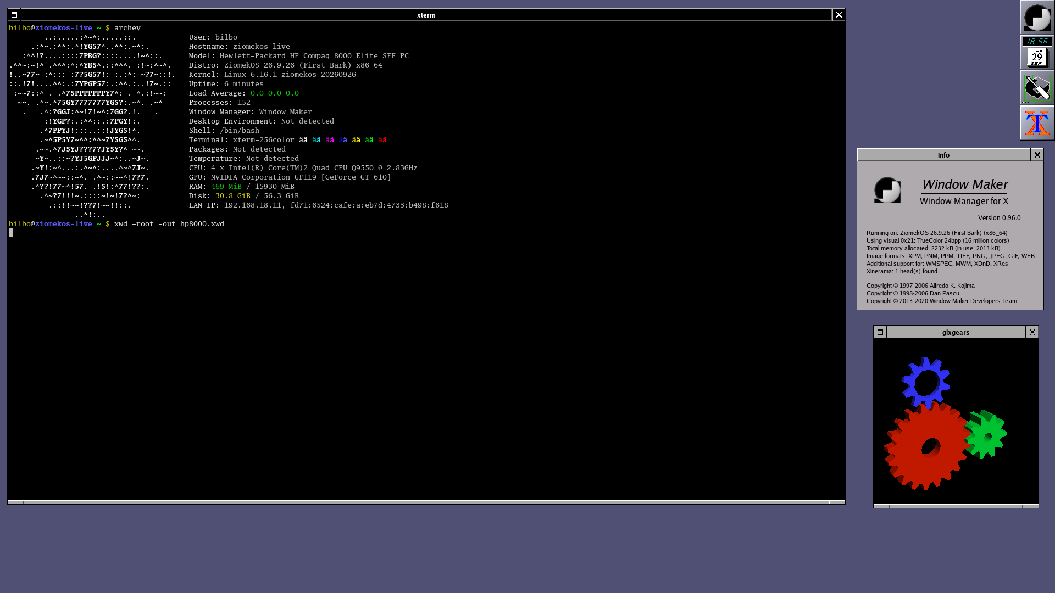
Task: Click 'Uptime: 6 minutes' line
Action: (x=226, y=84)
